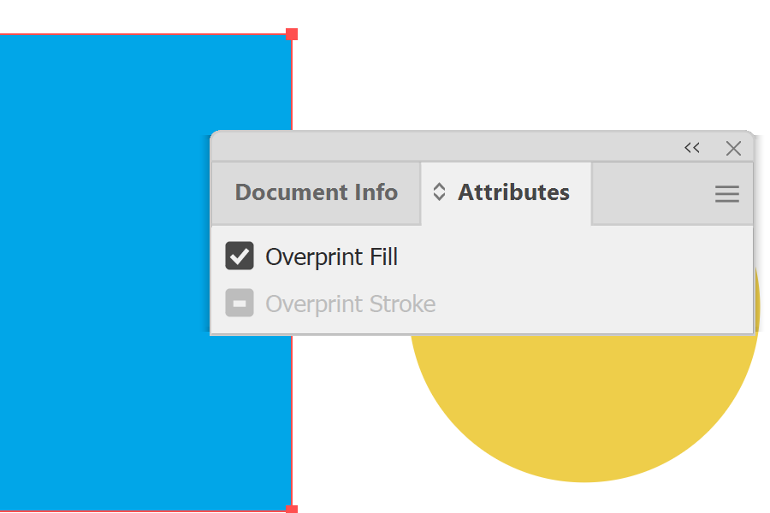The image size is (770, 513).
Task: Switch to the Document Info tab
Action: coord(317,192)
